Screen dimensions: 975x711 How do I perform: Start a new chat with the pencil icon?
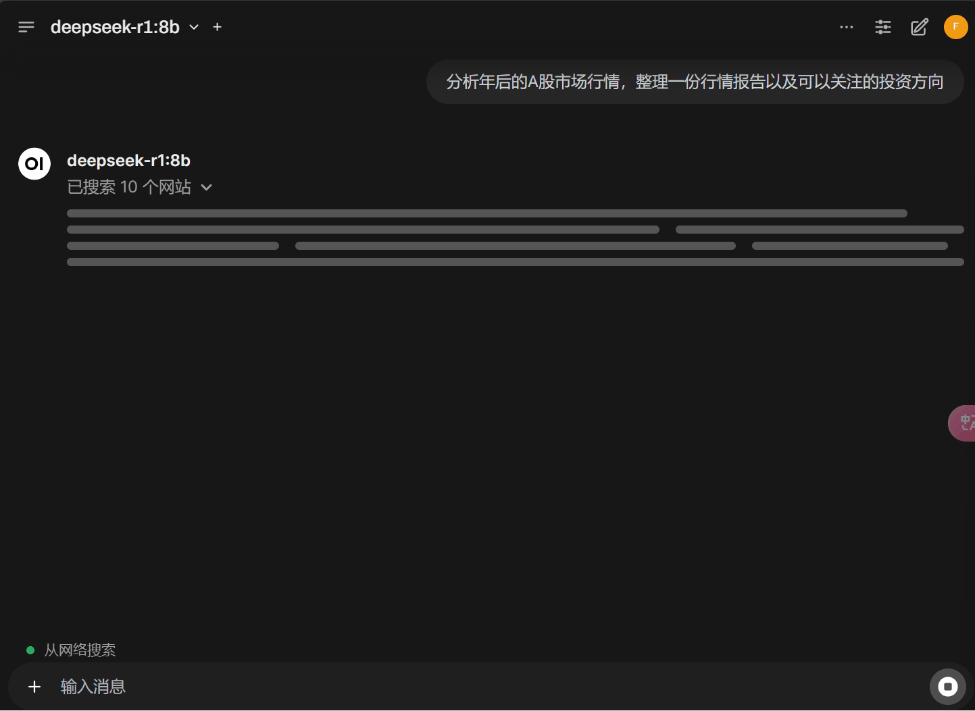(920, 27)
